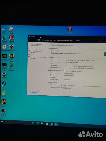
Task: Open the WinRAR archive on the desktop
Action: (x=70, y=30)
